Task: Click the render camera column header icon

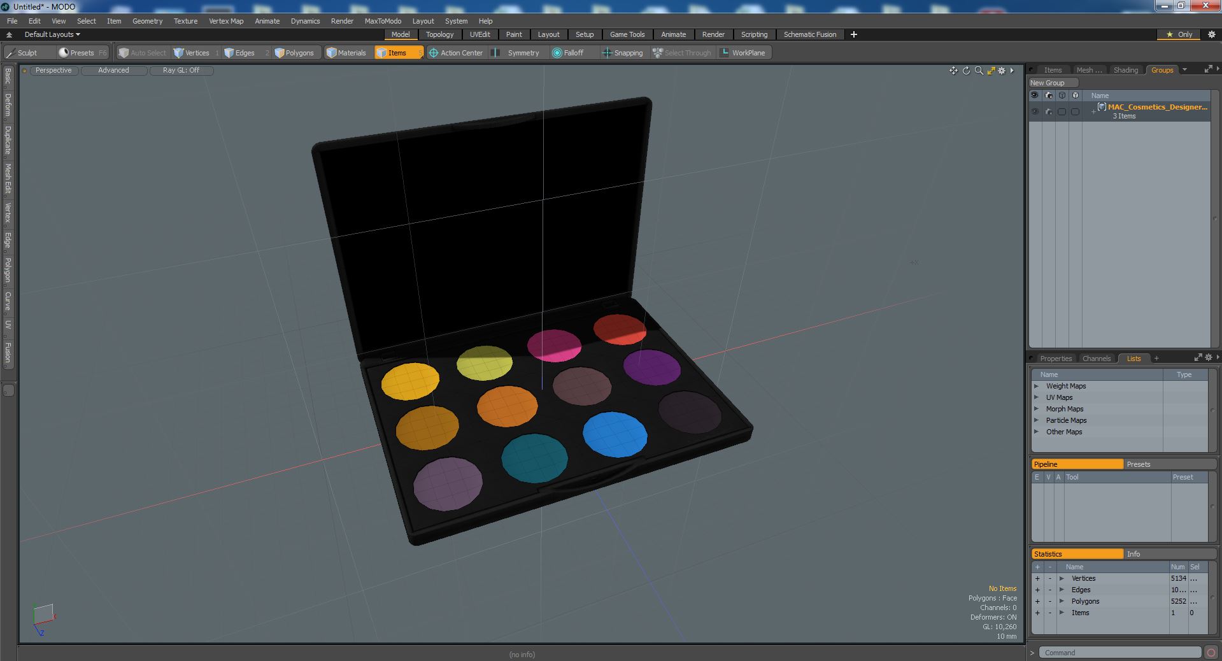Action: [x=1049, y=96]
